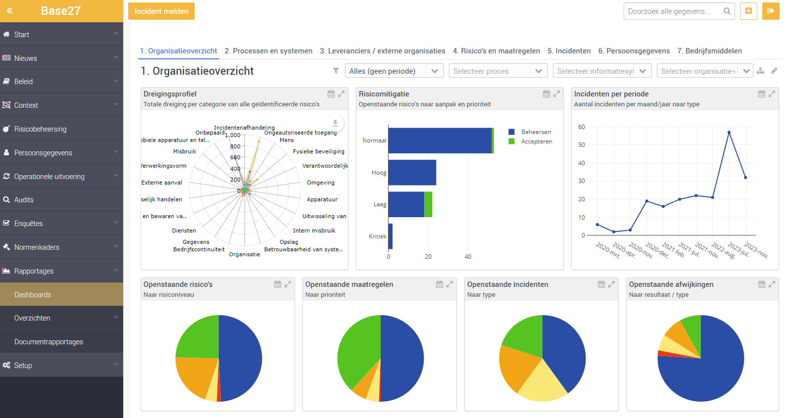This screenshot has width=788, height=418.
Task: Expand the Start menu section
Action: pos(61,35)
